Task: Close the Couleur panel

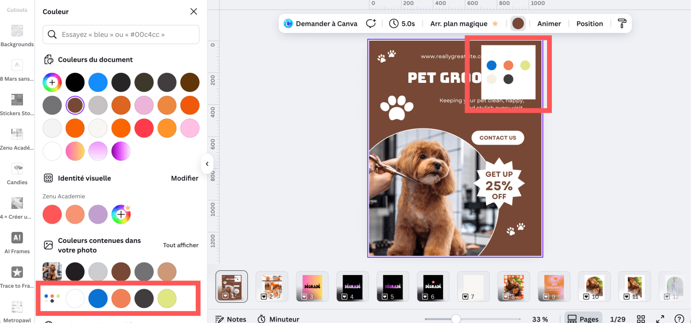Action: pos(193,12)
